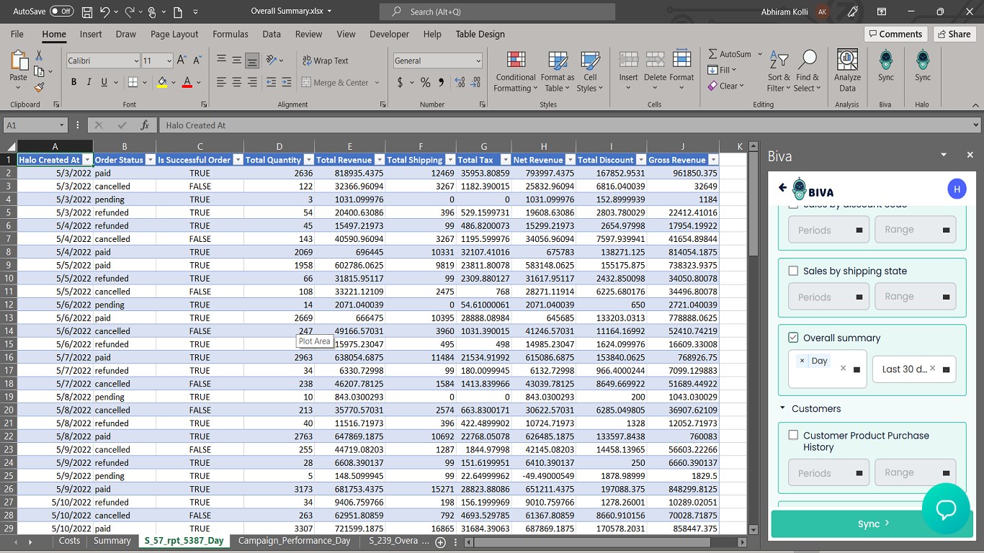This screenshot has height=553, width=984.
Task: Switch to Campaign_Performance_Day sheet tab
Action: [x=294, y=541]
